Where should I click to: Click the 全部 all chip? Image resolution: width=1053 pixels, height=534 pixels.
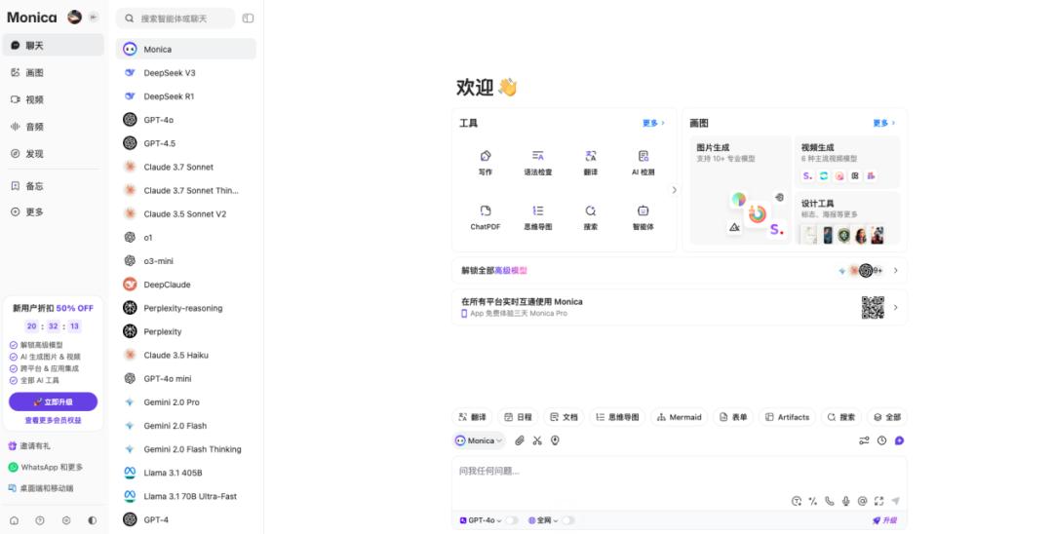pyautogui.click(x=887, y=417)
